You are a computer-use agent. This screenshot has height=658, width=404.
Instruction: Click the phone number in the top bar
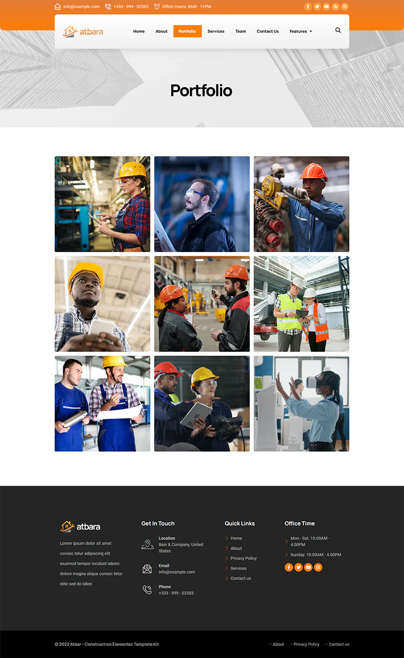[131, 7]
